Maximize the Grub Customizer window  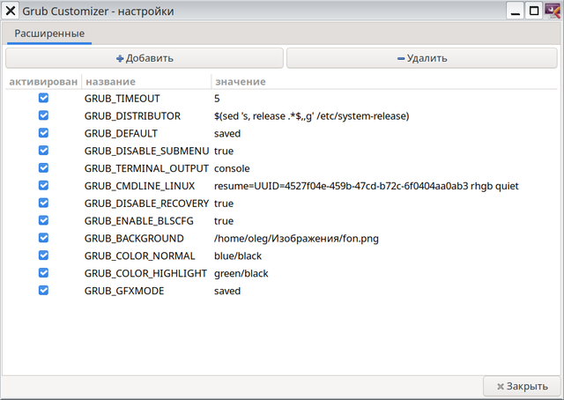pyautogui.click(x=534, y=11)
